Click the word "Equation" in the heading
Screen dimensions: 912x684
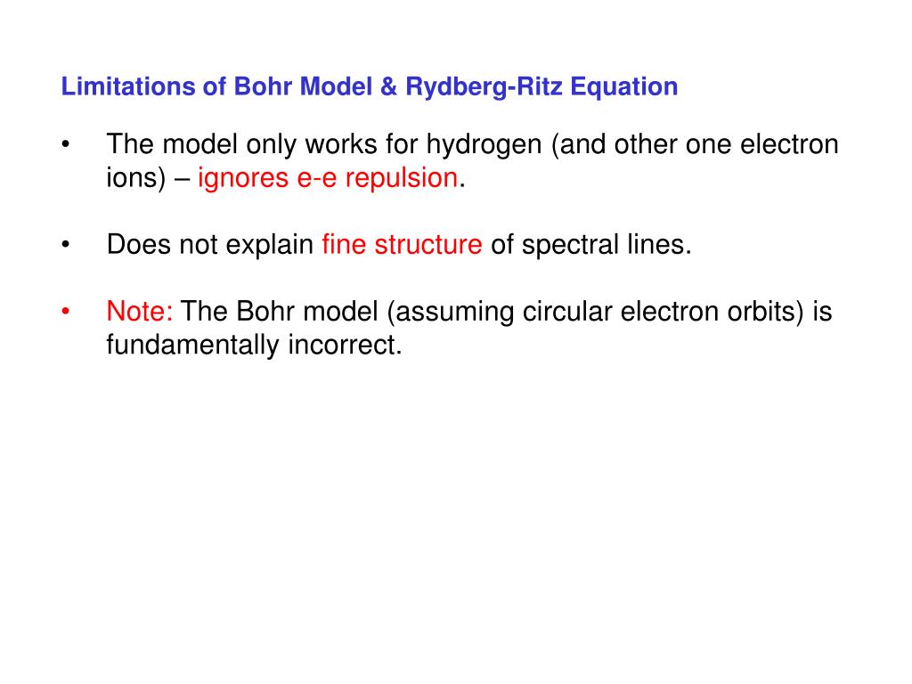(623, 87)
